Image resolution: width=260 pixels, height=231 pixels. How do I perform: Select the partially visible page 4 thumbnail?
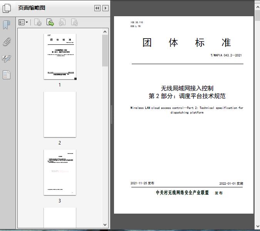60,217
